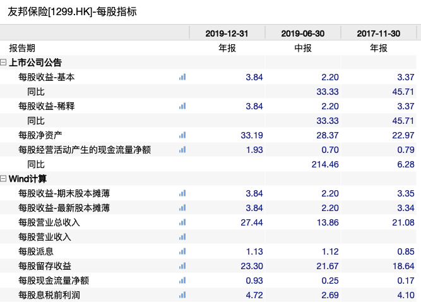The height and width of the screenshot is (302, 421).
Task: Select the 每股营业收入 label
Action: [x=45, y=237]
